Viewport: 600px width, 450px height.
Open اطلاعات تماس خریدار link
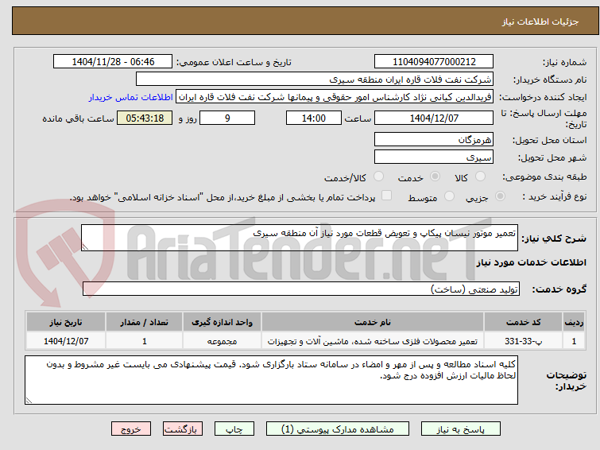coord(131,97)
